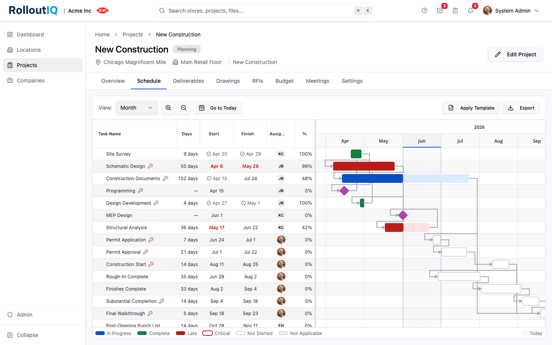Click the red Schematic Design Gantt bar
The width and height of the screenshot is (552, 345).
pyautogui.click(x=364, y=166)
